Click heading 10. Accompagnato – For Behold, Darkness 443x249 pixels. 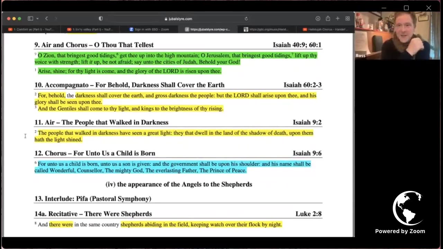pyautogui.click(x=129, y=85)
